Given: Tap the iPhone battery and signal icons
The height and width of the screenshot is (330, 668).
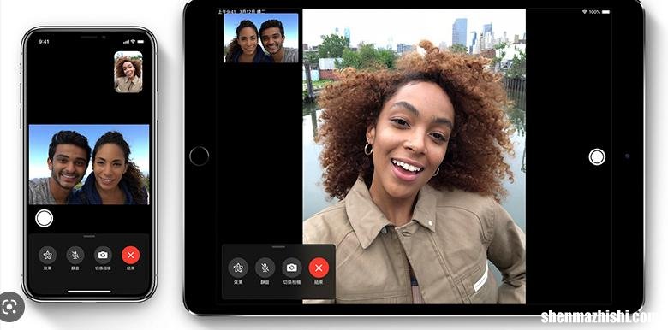Looking at the screenshot, I should [134, 42].
